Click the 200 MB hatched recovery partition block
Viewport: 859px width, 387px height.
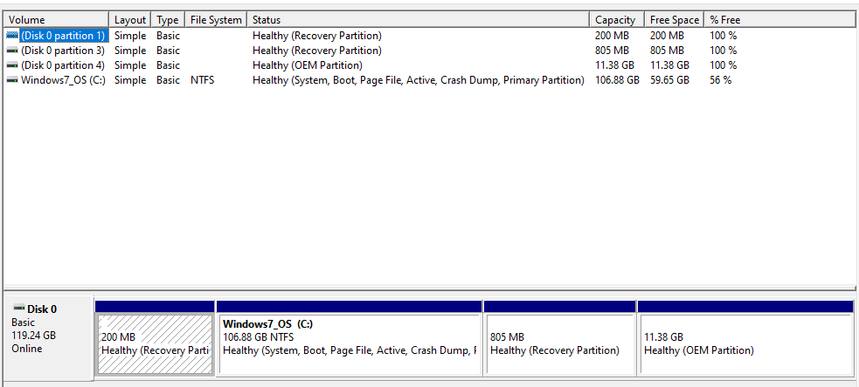coord(155,343)
